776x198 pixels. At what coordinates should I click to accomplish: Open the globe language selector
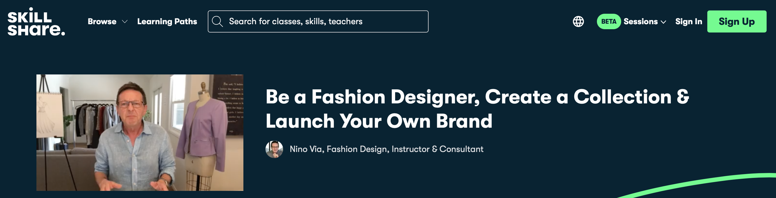coord(578,21)
